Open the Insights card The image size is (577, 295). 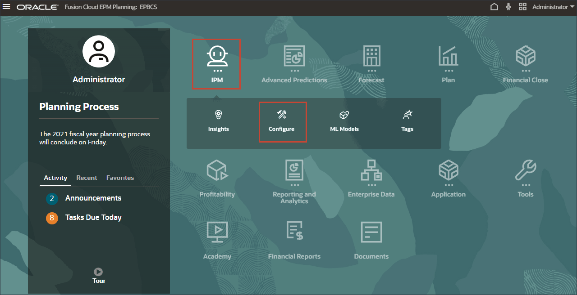tap(219, 121)
